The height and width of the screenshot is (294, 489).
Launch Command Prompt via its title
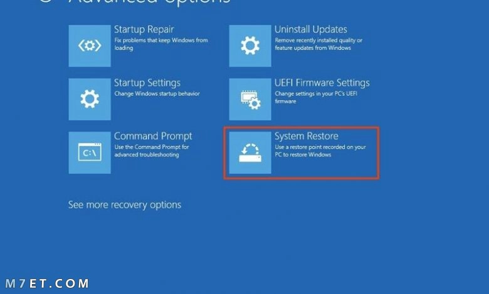pos(153,136)
